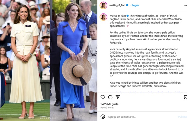Save the post with the bookmark icon
Viewport: 187px width, 121px height.
click(185, 97)
